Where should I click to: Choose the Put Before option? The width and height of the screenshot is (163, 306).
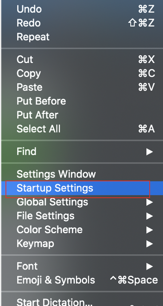pyautogui.click(x=82, y=101)
